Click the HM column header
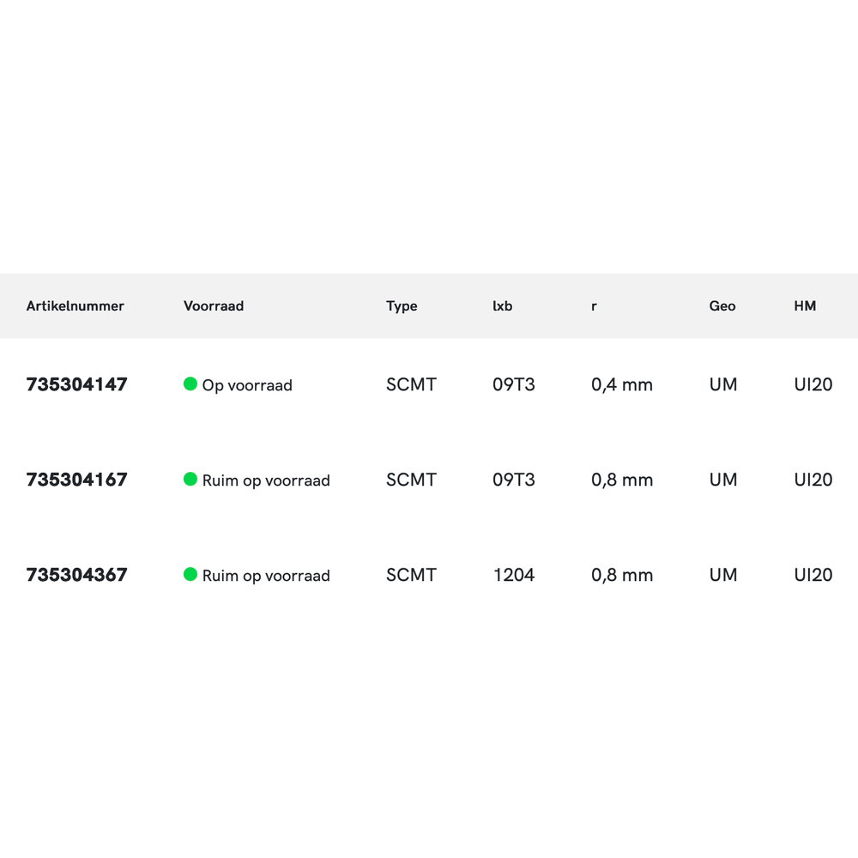Image resolution: width=858 pixels, height=858 pixels. (805, 306)
